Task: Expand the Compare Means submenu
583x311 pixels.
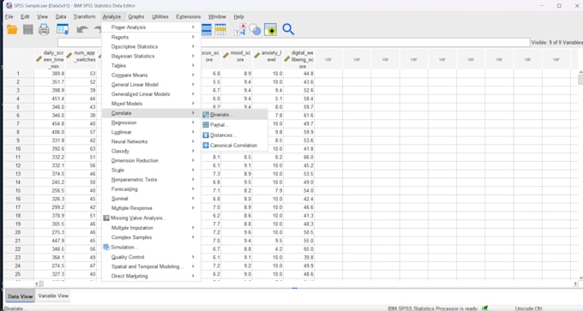Action: coord(151,75)
